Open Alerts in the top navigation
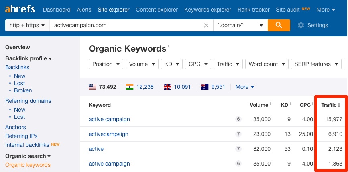The width and height of the screenshot is (348, 172). point(84,10)
